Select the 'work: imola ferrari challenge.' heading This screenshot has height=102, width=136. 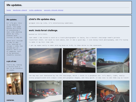(43, 30)
